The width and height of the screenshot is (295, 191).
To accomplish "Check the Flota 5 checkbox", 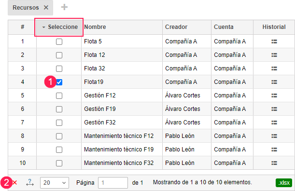I will tap(59, 41).
